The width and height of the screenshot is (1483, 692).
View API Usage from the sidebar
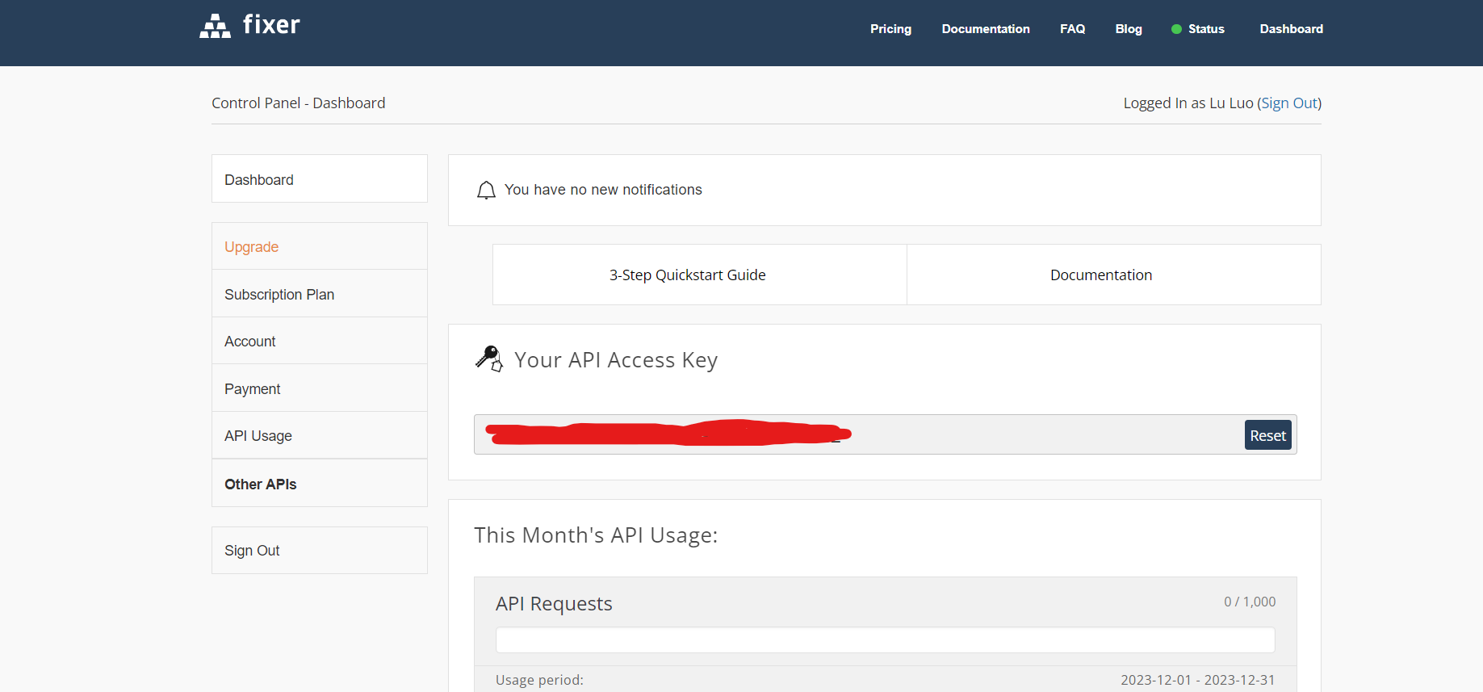pos(258,436)
